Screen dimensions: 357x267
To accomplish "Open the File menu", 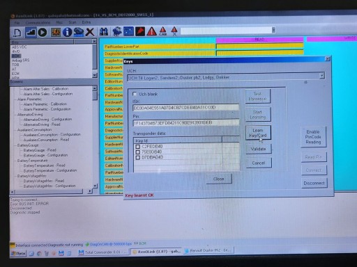I will tap(17, 23).
